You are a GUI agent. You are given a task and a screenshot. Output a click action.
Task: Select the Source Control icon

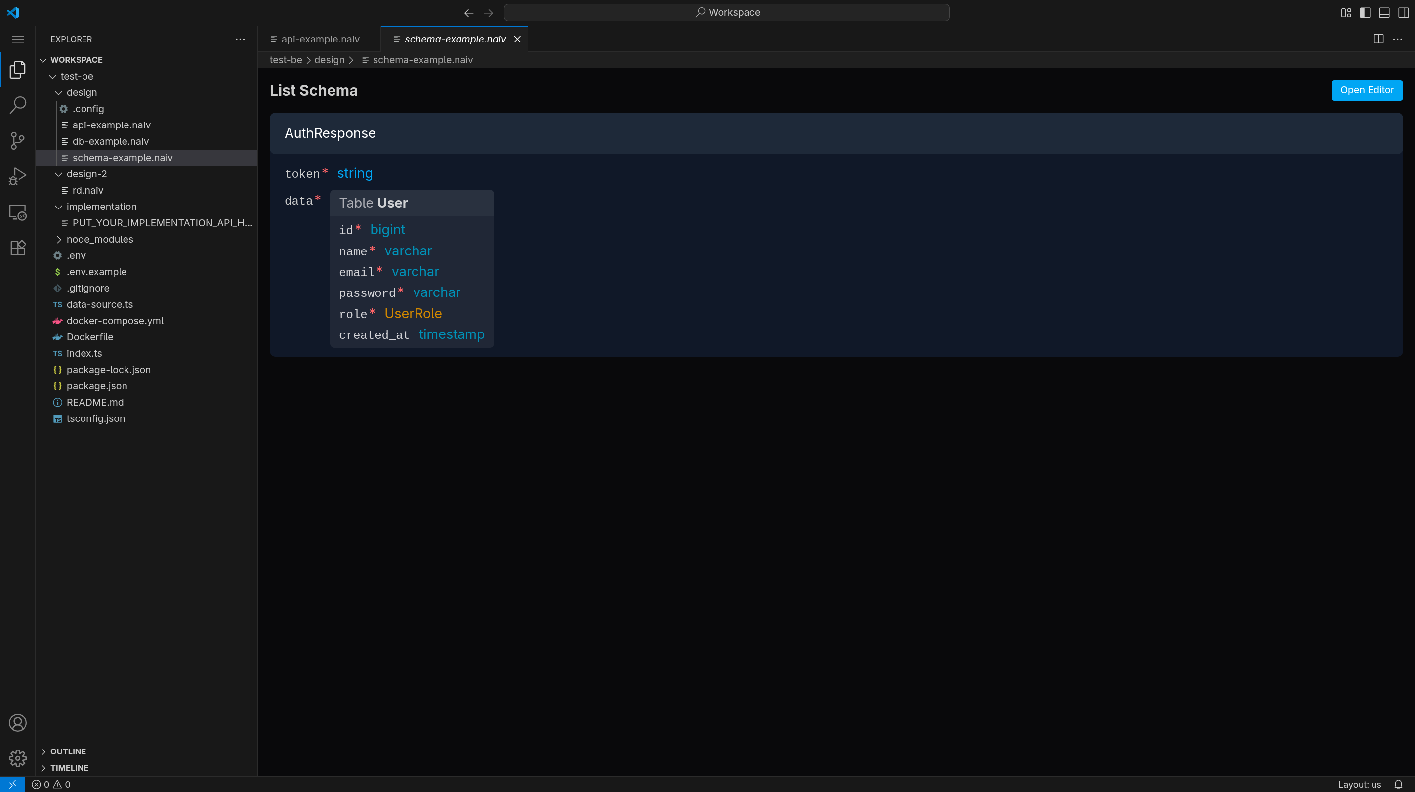click(17, 141)
